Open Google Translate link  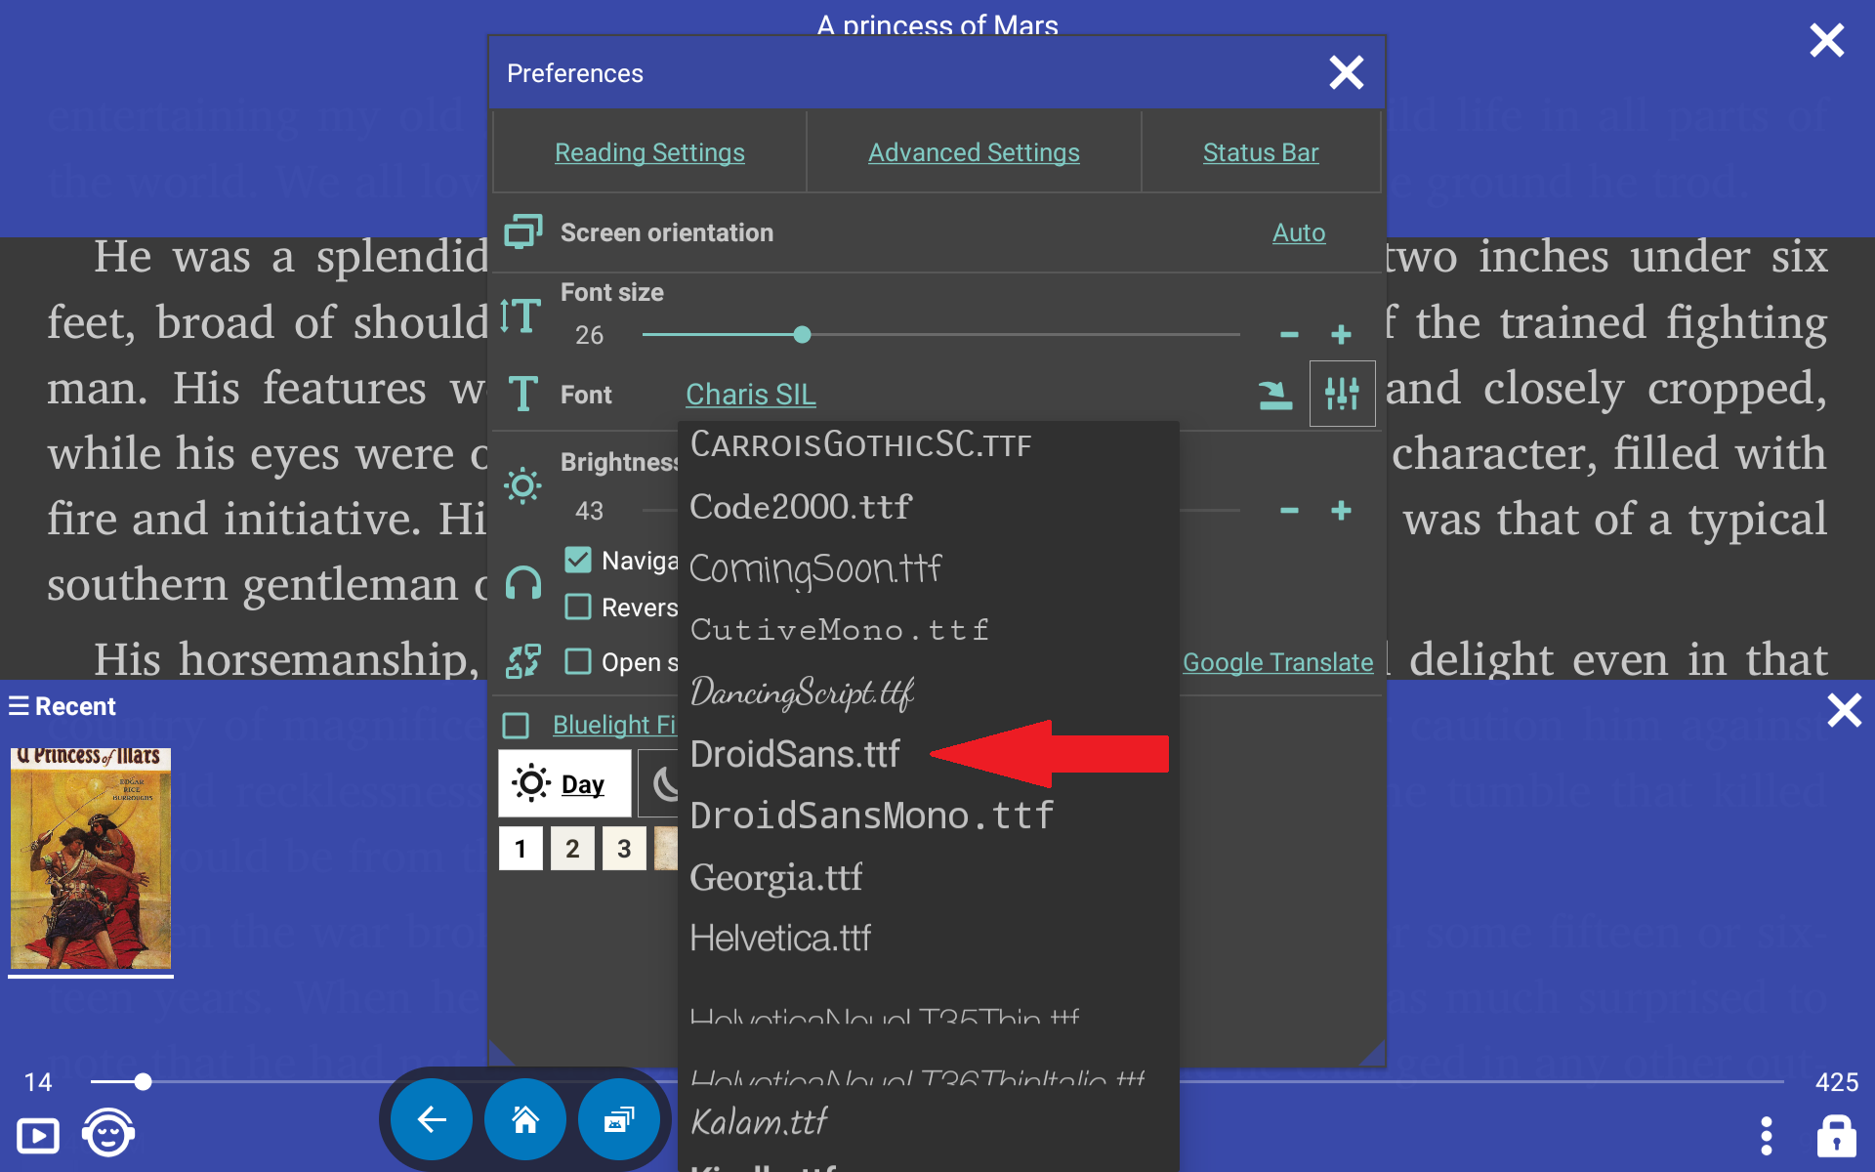click(x=1277, y=662)
